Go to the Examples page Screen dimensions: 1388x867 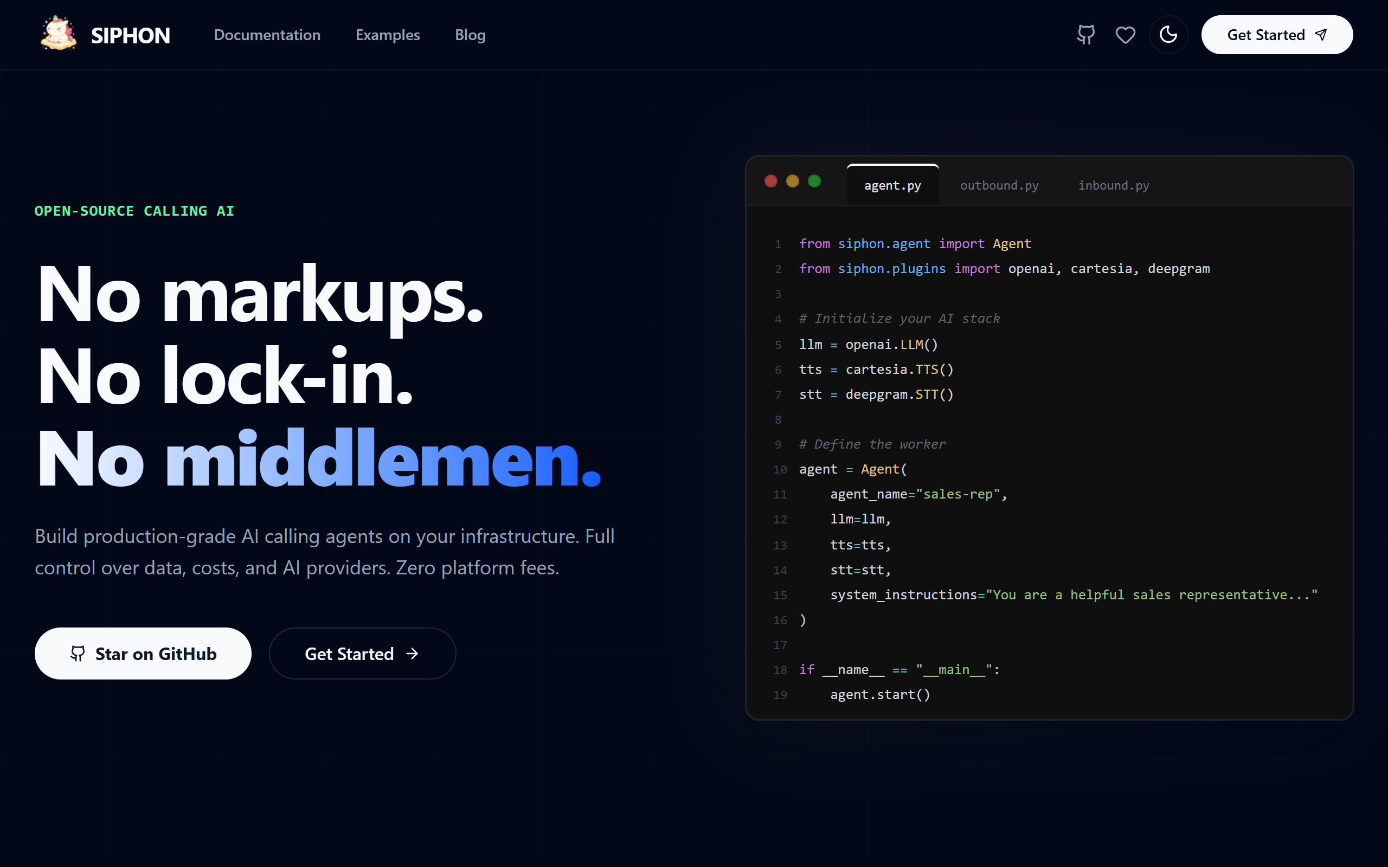click(x=388, y=35)
